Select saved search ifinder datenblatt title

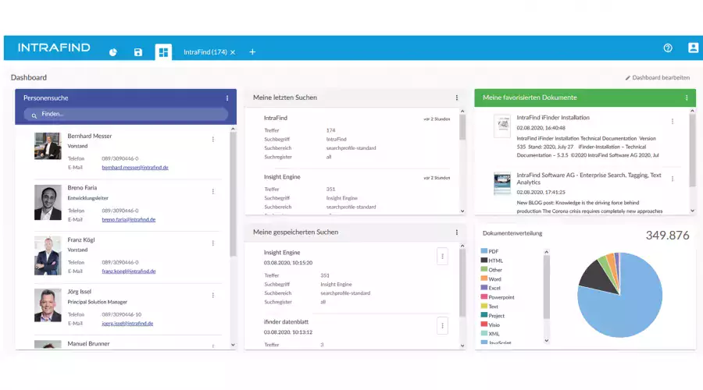286,322
